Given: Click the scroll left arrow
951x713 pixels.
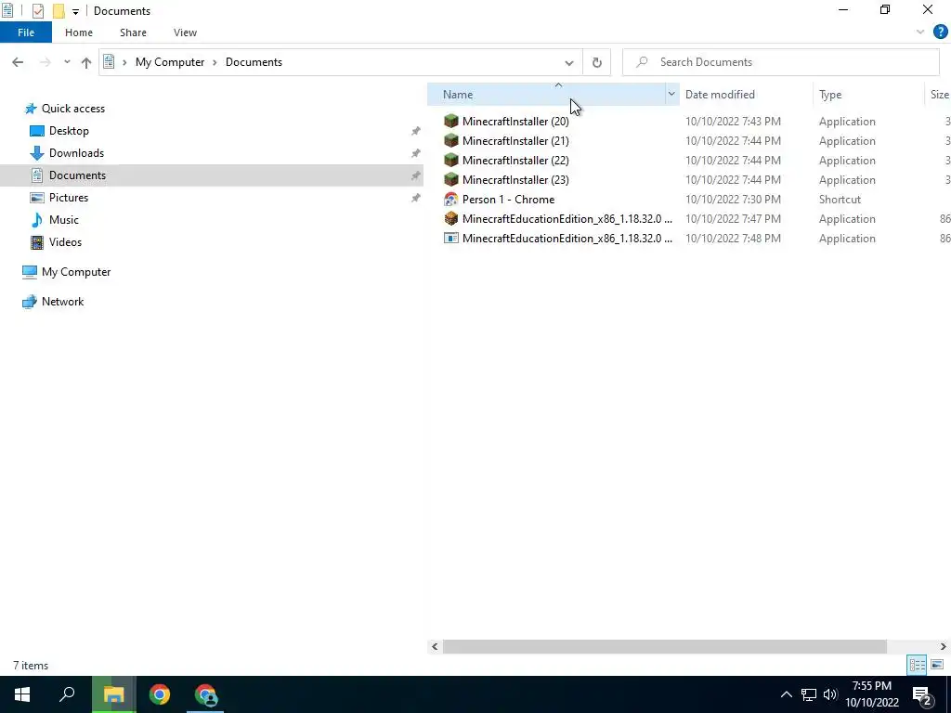Looking at the screenshot, I should click(x=435, y=647).
